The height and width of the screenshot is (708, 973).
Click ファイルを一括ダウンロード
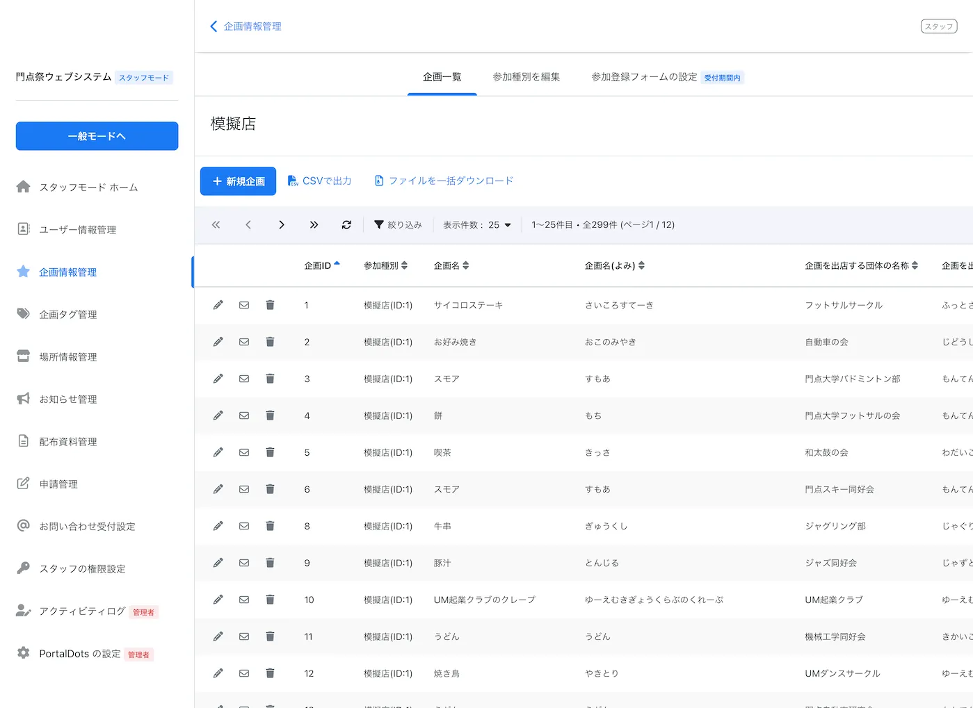pos(444,181)
